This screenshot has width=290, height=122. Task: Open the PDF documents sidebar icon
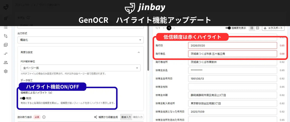pos(6,45)
